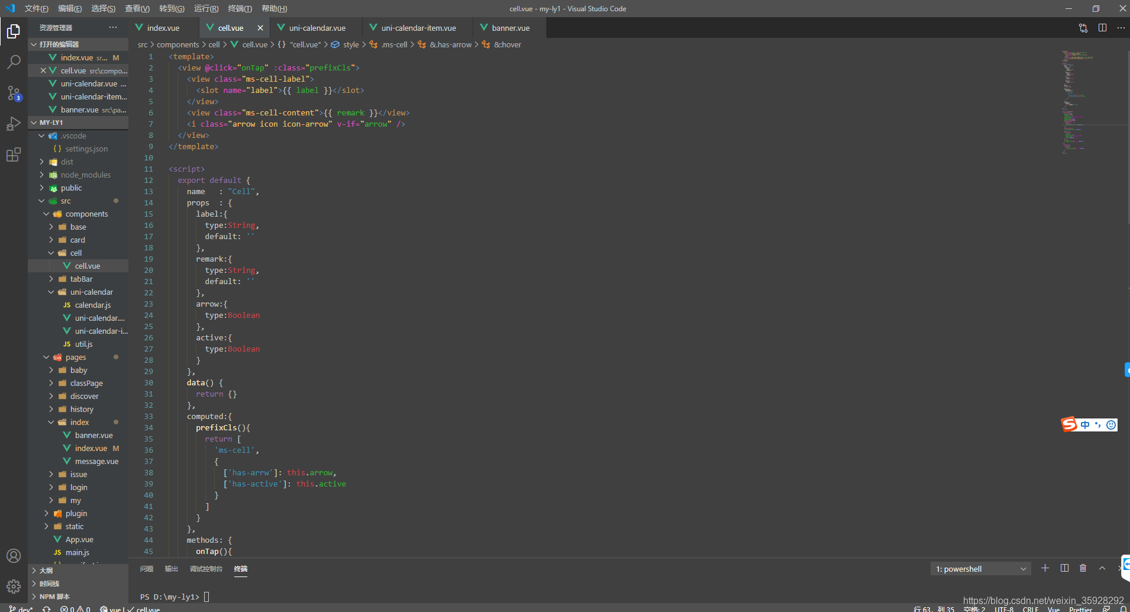Switch to the Debug Console panel tab
Image resolution: width=1130 pixels, height=612 pixels.
click(206, 569)
